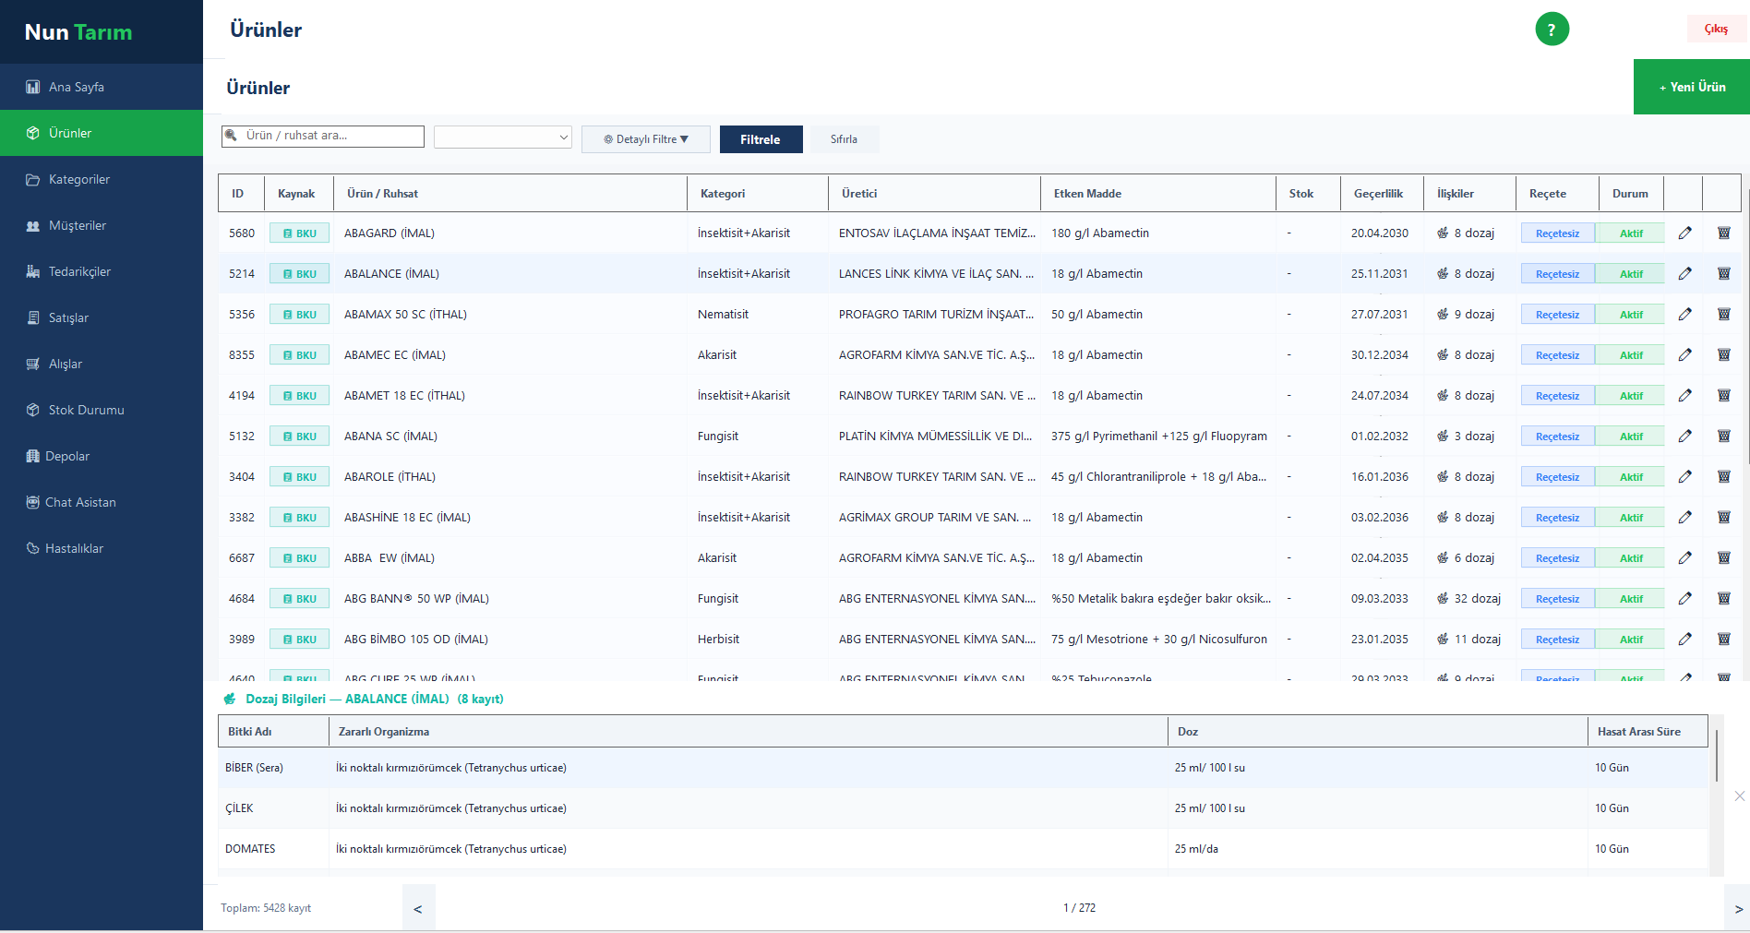Open the empty category select box
Image resolution: width=1750 pixels, height=933 pixels.
[x=502, y=138]
